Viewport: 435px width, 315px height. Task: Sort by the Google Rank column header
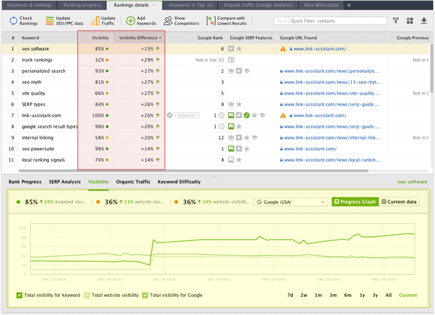[x=210, y=38]
